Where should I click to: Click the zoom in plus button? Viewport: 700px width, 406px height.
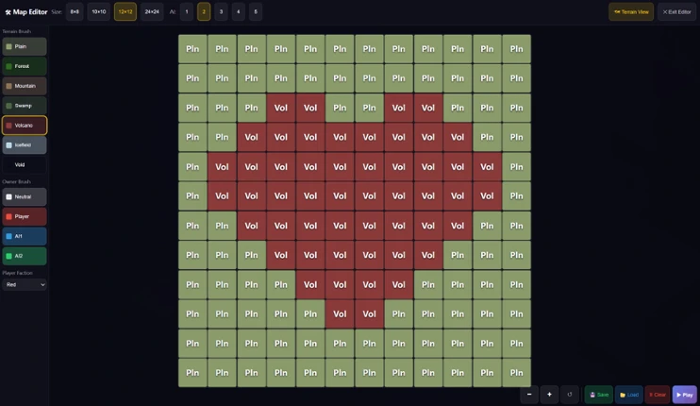click(x=550, y=395)
